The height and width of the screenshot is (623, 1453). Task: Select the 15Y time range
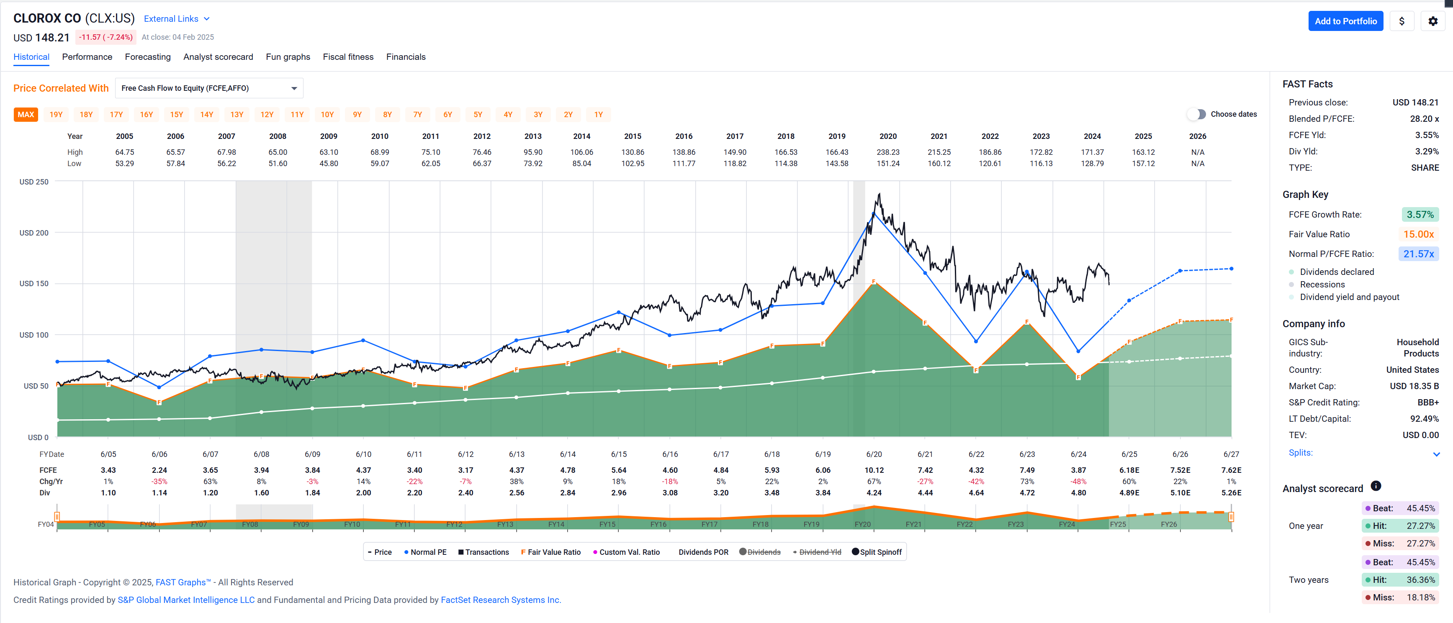click(177, 115)
